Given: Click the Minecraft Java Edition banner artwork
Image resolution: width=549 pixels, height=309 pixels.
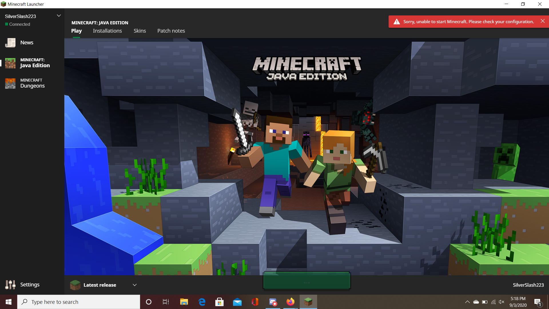Looking at the screenshot, I should click(307, 157).
